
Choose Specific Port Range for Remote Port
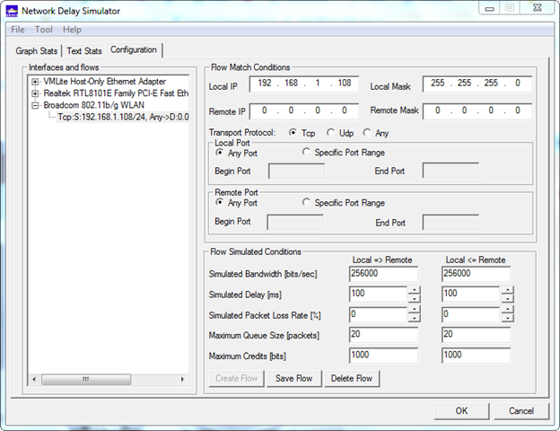point(307,202)
